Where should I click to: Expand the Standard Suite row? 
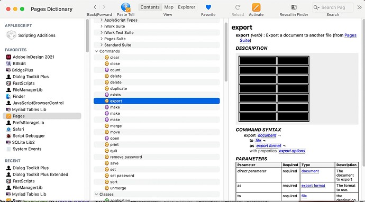(102, 45)
